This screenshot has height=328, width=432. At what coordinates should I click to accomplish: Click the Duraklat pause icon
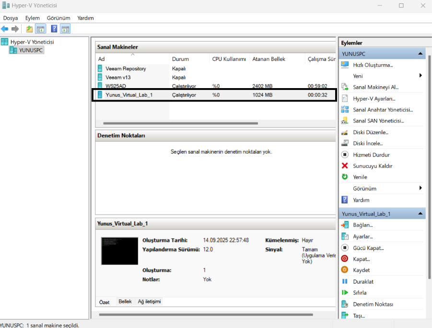[344, 282]
